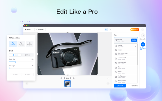
Task: Switch to single image view icon
Action: [x=106, y=29]
